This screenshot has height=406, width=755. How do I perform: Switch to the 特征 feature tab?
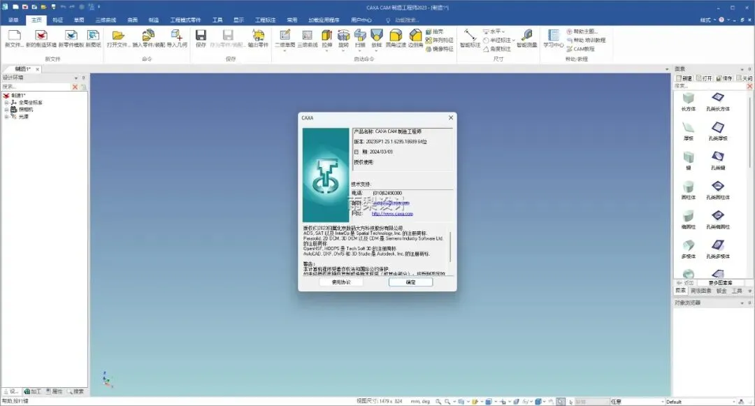coord(58,20)
